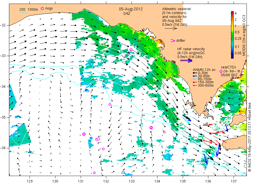This screenshot has height=185, width=253.
Task: Click the '200 1000m' depth contour label
Action: tap(29, 10)
